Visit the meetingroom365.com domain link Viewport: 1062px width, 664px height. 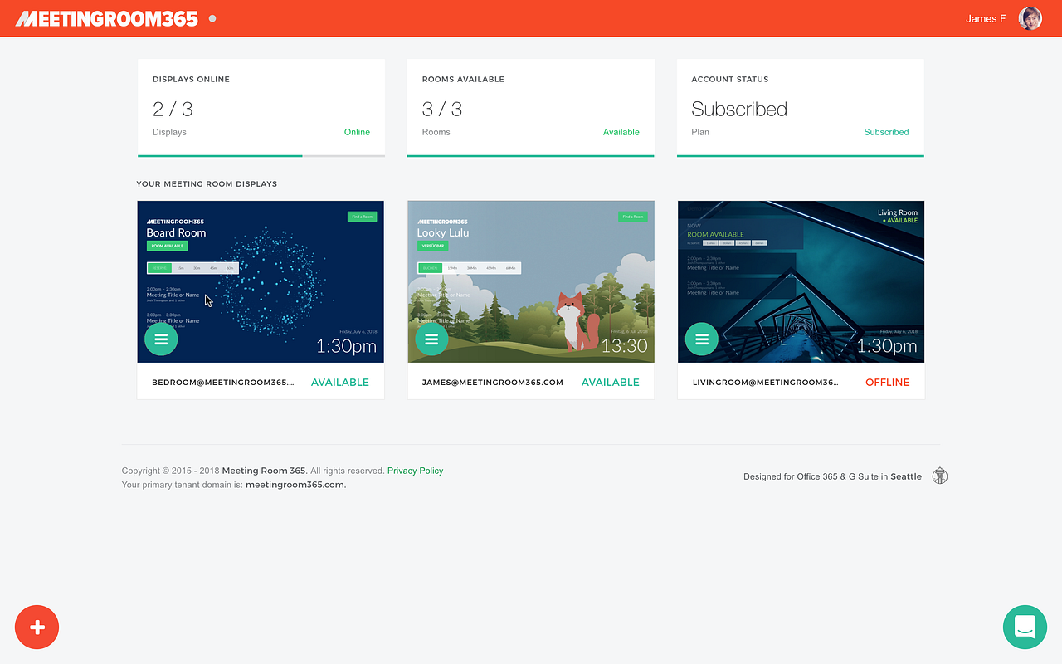pos(294,484)
